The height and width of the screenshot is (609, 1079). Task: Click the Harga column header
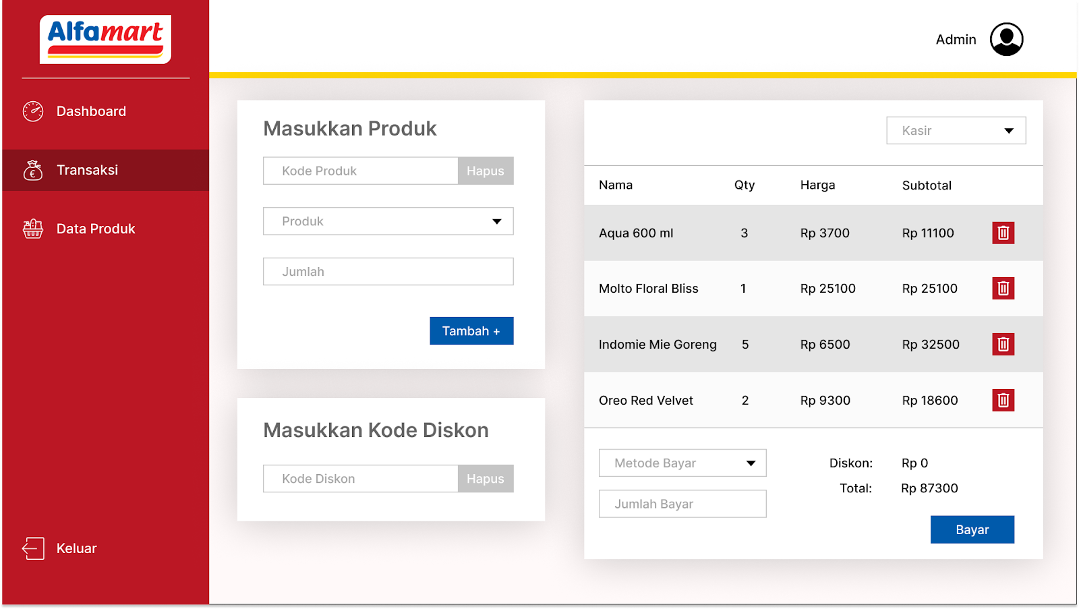click(817, 185)
